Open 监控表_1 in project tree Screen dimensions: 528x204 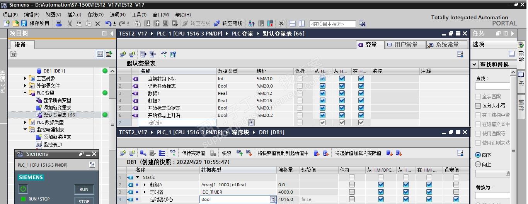(53, 144)
